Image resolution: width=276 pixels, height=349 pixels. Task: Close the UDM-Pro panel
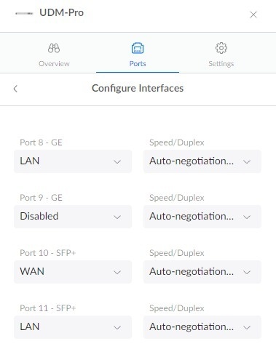coord(253,15)
